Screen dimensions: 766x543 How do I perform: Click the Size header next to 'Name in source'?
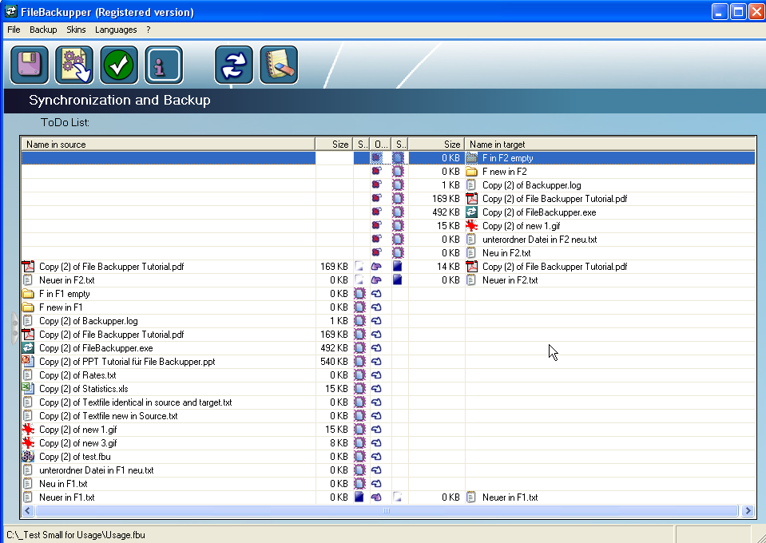coord(334,144)
